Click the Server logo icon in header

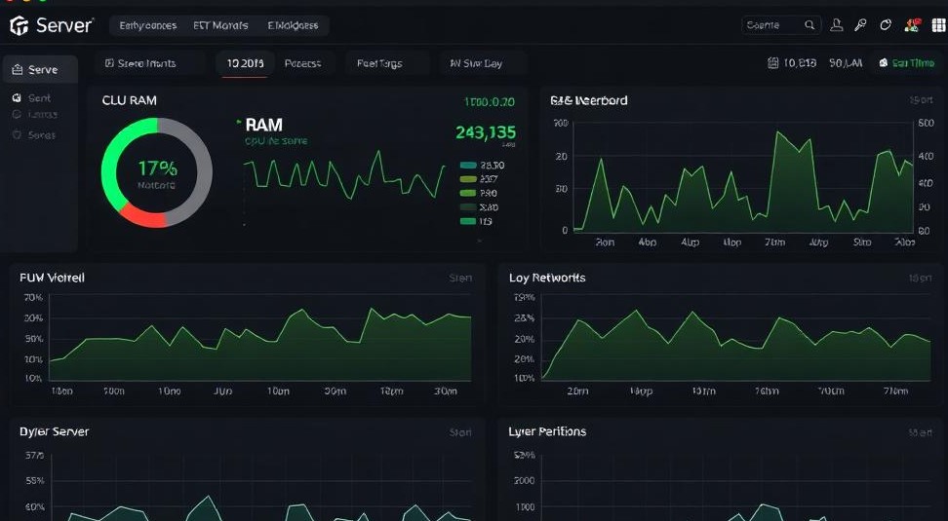click(20, 26)
